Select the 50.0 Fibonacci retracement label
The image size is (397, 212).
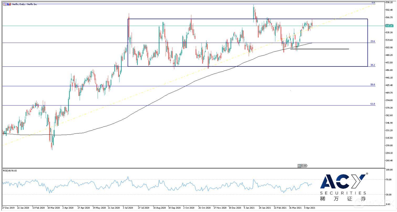pyautogui.click(x=373, y=85)
